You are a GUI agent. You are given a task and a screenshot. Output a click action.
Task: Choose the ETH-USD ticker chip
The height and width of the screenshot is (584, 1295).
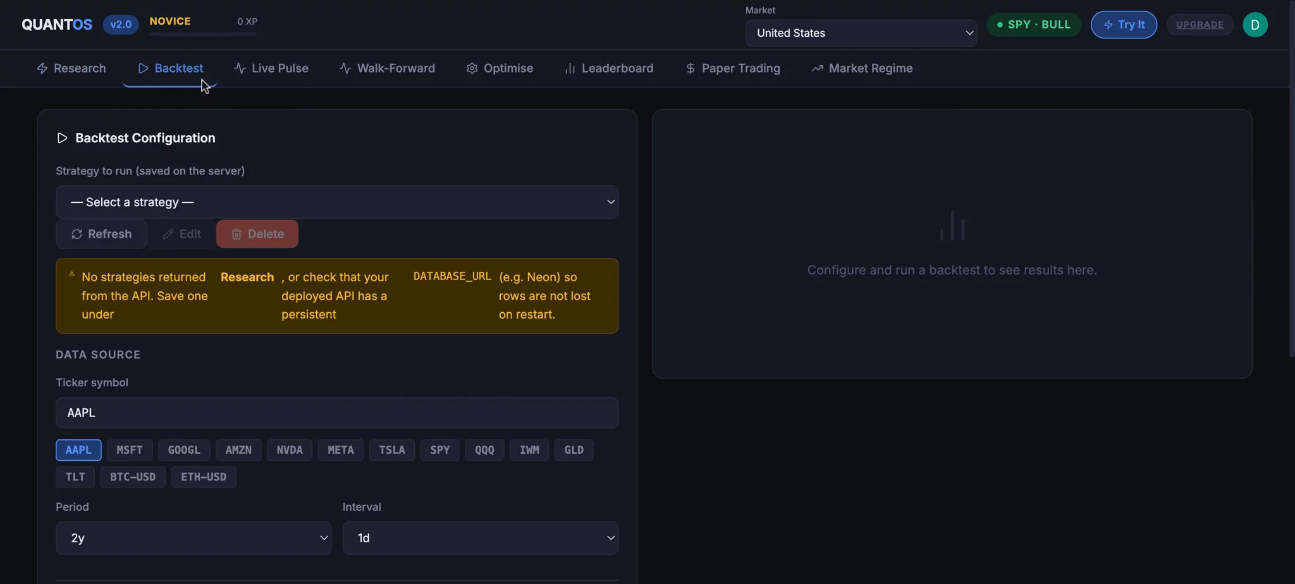click(204, 477)
